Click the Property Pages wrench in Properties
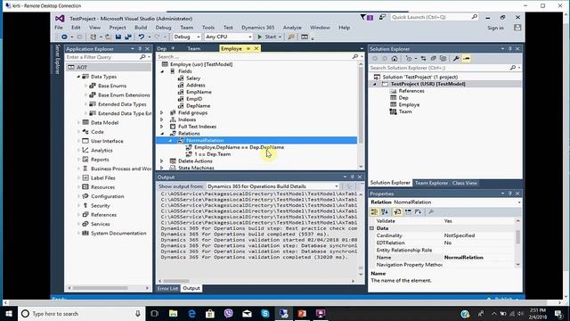This screenshot has width=570, height=321. pyautogui.click(x=431, y=212)
